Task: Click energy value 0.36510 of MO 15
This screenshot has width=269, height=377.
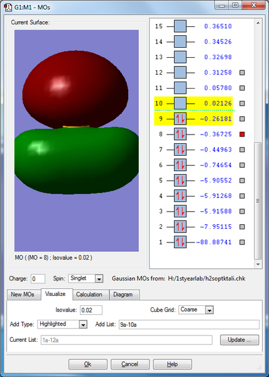Action: coord(218,26)
